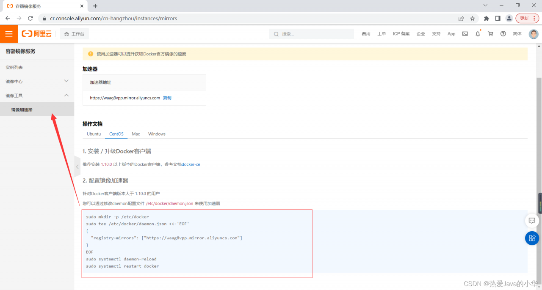Click the blue floating apps grid button
The width and height of the screenshot is (542, 290).
532,238
